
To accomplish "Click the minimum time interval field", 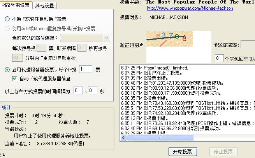I will (x=78, y=91).
